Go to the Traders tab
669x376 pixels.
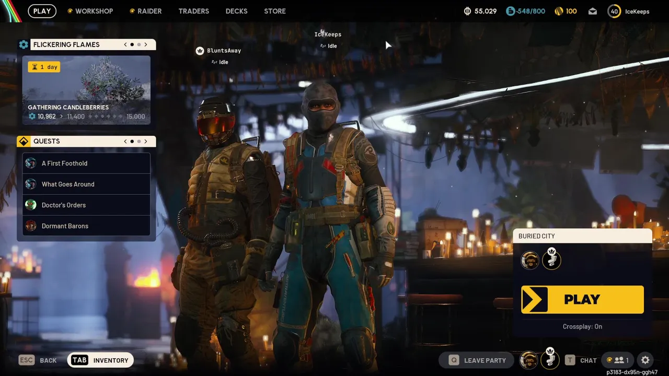193,11
